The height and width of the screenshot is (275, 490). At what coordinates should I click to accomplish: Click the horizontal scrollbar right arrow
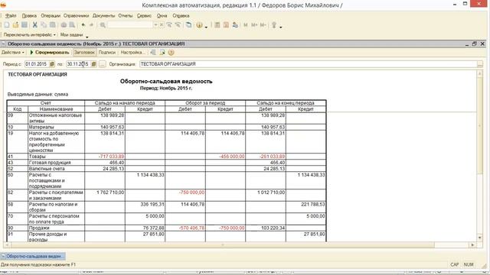[472, 245]
